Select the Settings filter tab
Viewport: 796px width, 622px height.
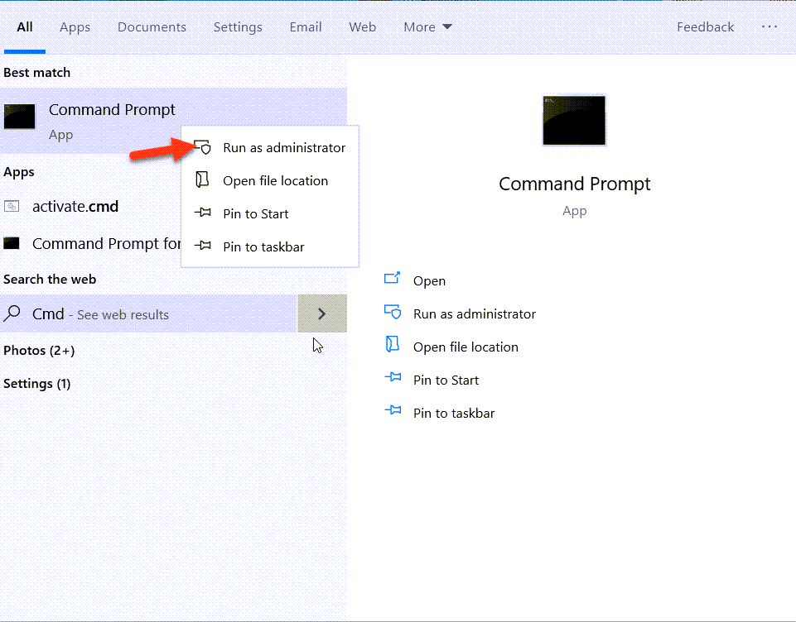(x=238, y=27)
